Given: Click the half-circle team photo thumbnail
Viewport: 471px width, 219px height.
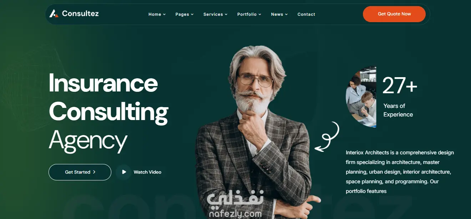Looking at the screenshot, I should [361, 97].
